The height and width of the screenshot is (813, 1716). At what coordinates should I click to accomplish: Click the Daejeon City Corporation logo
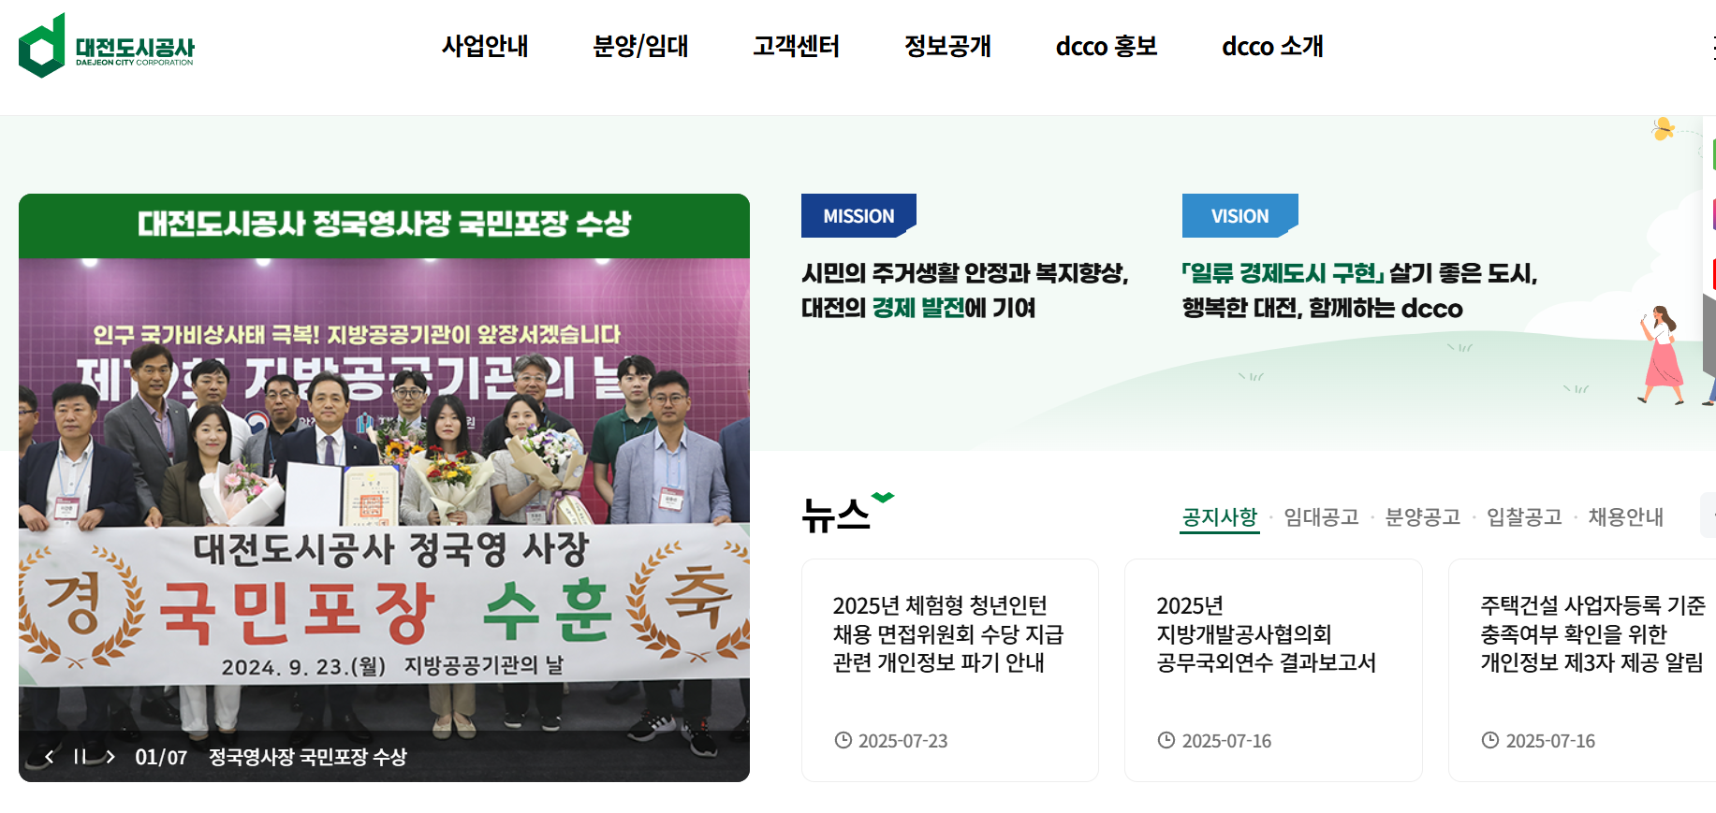click(107, 46)
